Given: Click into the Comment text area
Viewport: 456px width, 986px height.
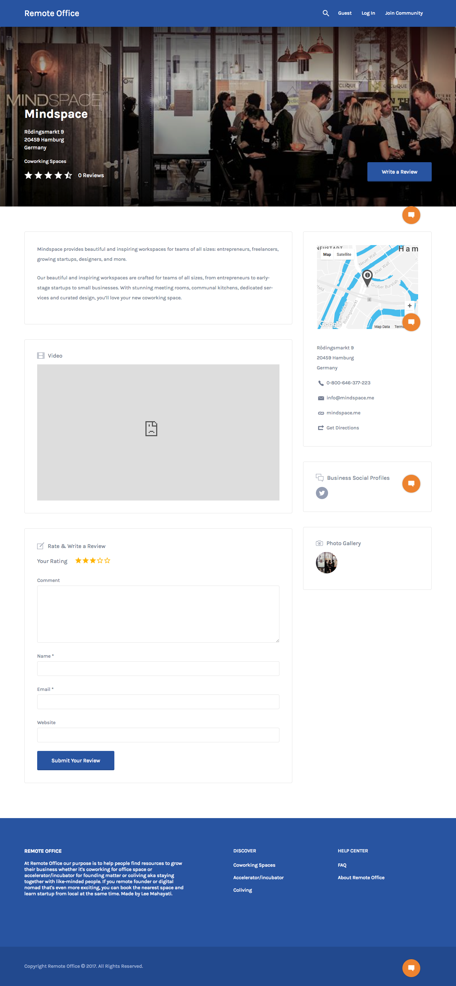Looking at the screenshot, I should [x=158, y=614].
